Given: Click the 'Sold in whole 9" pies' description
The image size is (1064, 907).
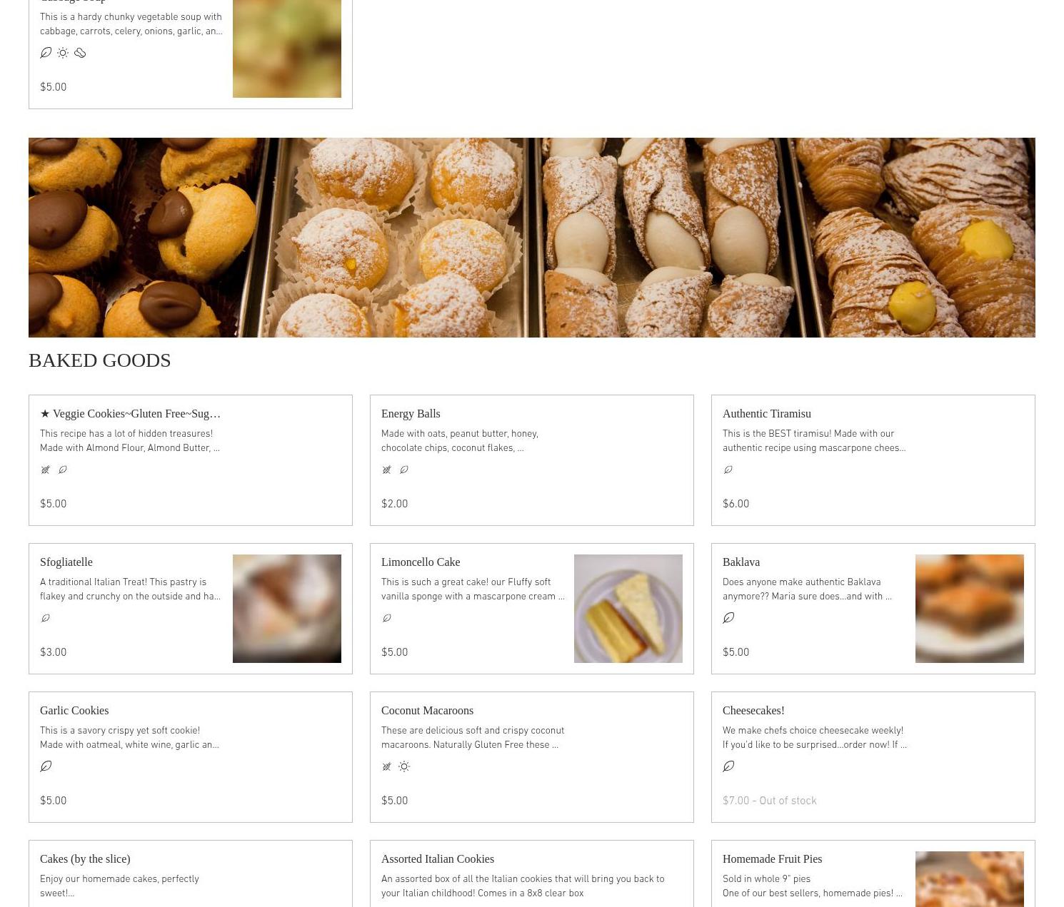Looking at the screenshot, I should (813, 886).
